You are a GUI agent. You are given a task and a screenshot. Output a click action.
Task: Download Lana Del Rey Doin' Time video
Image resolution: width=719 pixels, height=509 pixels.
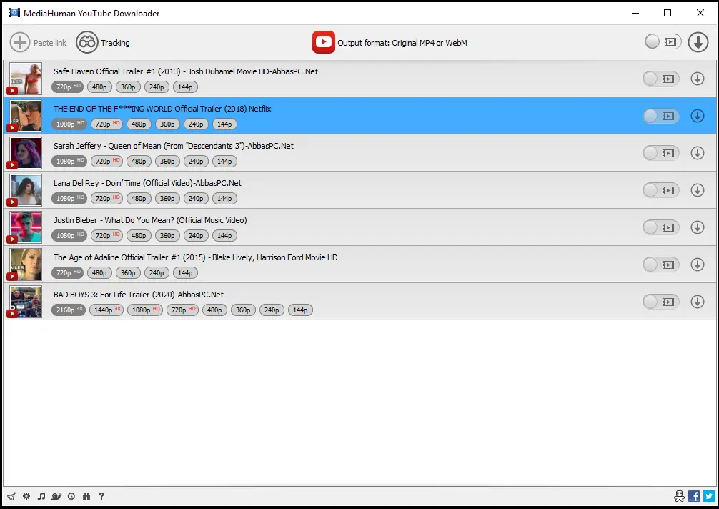click(698, 190)
